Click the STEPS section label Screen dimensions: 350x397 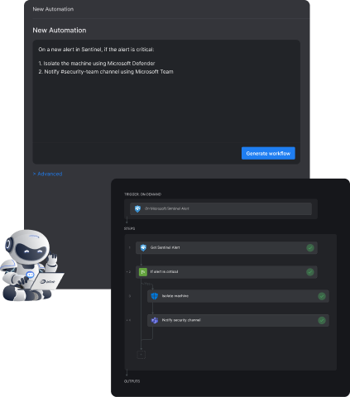(x=129, y=228)
